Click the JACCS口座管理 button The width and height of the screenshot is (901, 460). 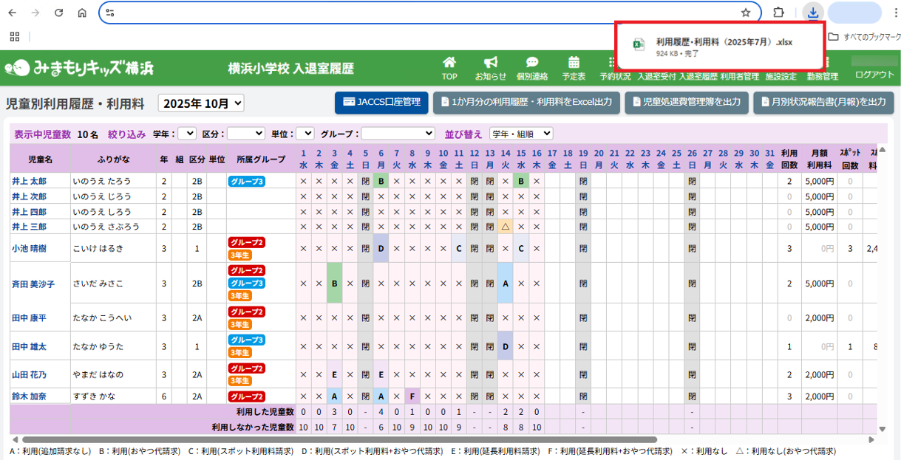[381, 103]
